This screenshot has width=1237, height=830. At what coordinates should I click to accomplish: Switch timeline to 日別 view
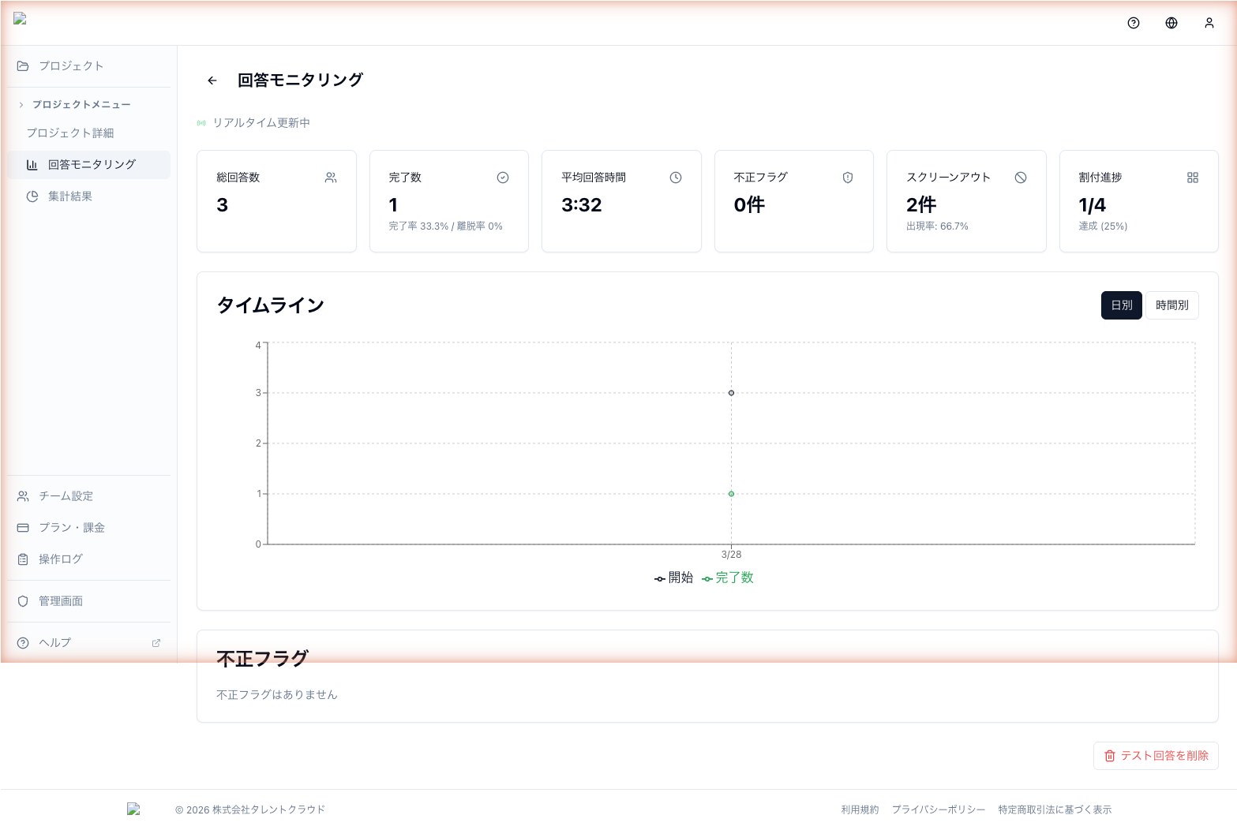(1121, 305)
